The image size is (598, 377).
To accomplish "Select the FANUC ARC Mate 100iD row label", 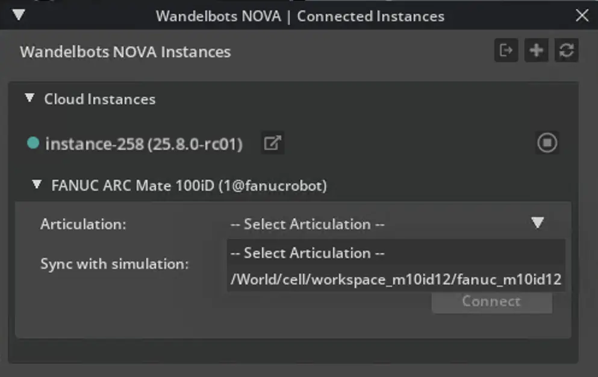I will coord(189,186).
